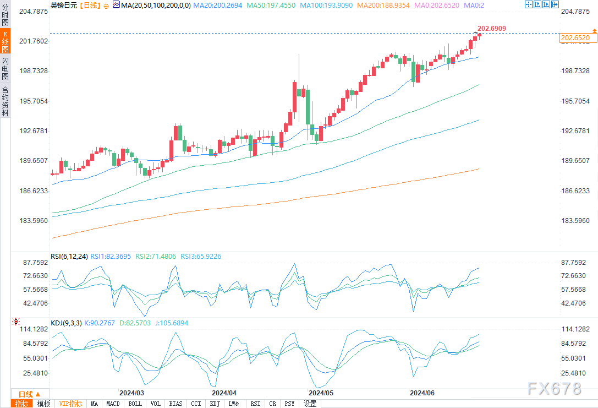Click the MA100:193.9090 value

click(x=326, y=6)
